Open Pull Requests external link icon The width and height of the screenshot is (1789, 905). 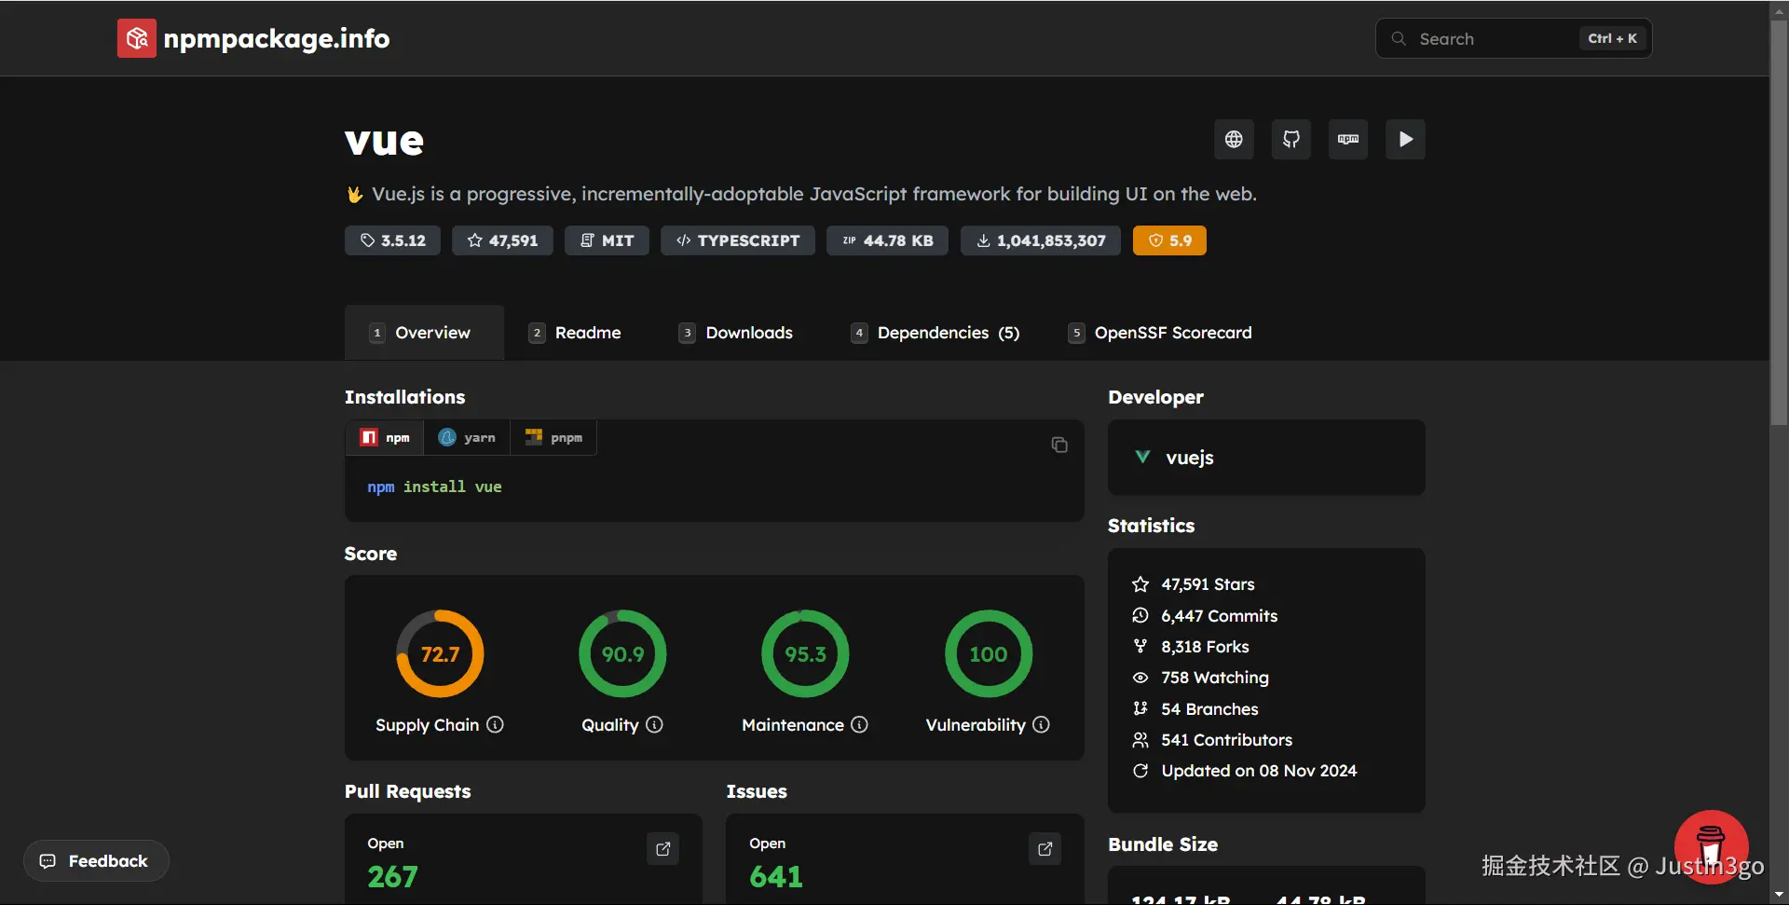[x=663, y=849]
